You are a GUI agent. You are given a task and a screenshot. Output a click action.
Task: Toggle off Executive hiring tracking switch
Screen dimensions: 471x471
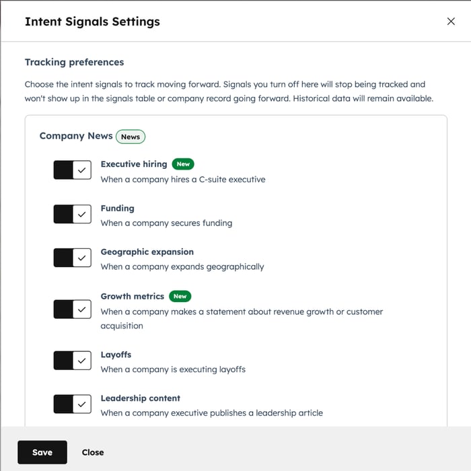pyautogui.click(x=72, y=170)
